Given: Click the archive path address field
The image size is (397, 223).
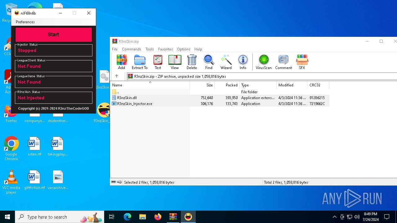Looking at the screenshot, I should coord(262,76).
